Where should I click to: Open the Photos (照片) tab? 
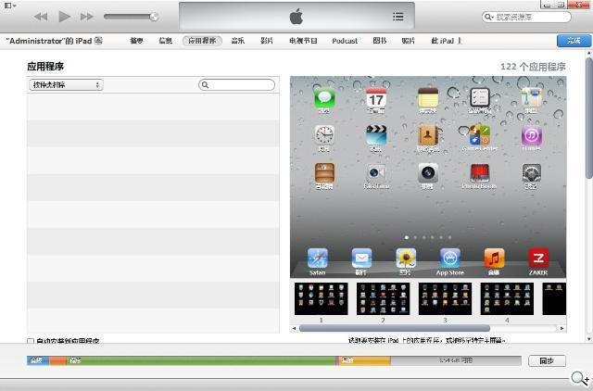click(x=408, y=41)
